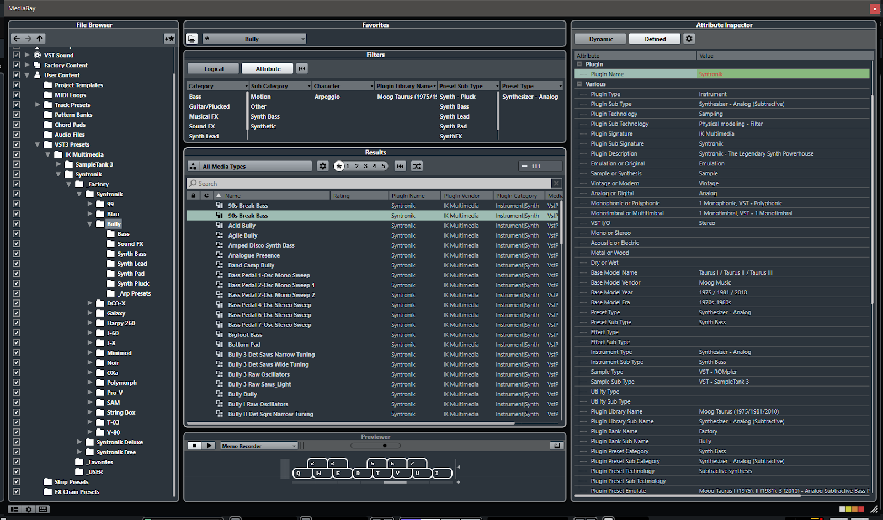
Task: Collapse the Bully folder
Action: coord(90,224)
